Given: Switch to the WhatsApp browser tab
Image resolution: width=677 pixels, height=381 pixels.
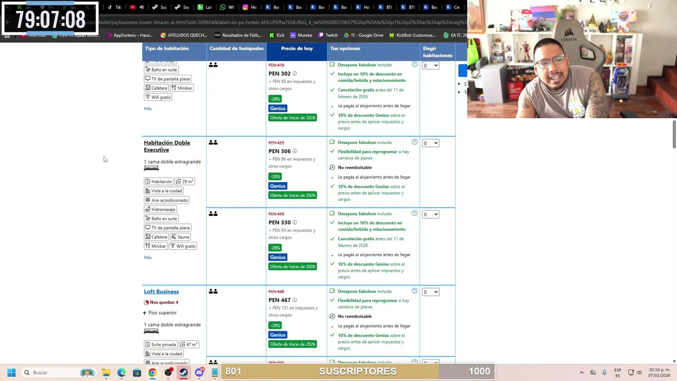Looking at the screenshot, I should pyautogui.click(x=227, y=7).
